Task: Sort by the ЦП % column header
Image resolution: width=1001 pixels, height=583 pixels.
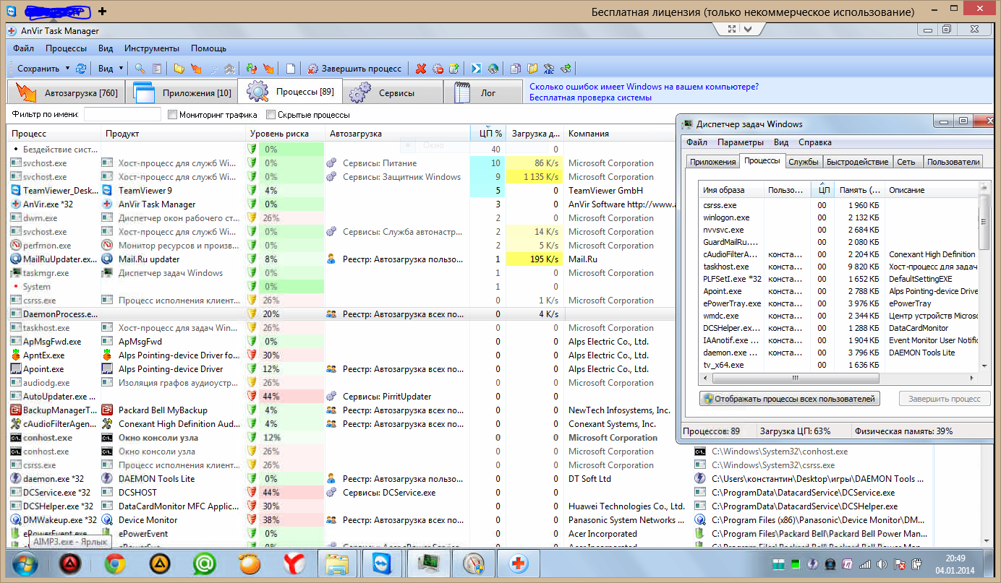Action: pyautogui.click(x=487, y=134)
